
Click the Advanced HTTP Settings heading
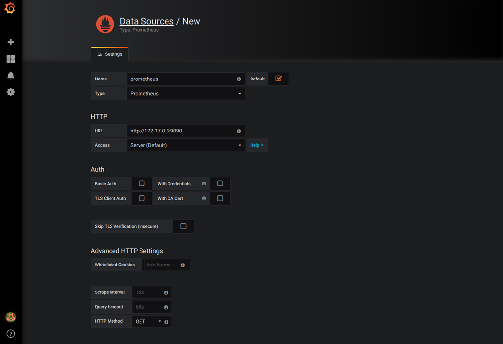pyautogui.click(x=127, y=251)
